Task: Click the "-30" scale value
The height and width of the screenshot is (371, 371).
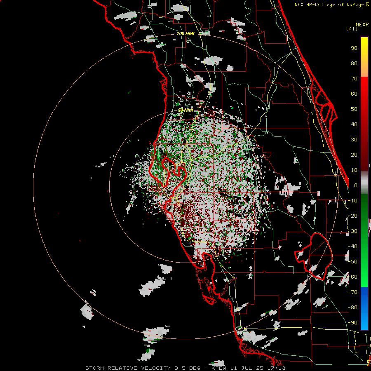Action: point(352,231)
